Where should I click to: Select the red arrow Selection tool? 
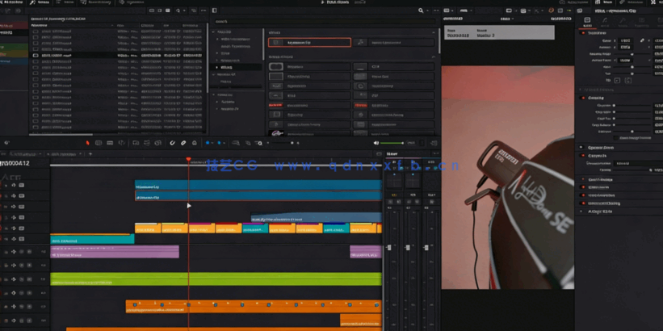pyautogui.click(x=88, y=143)
